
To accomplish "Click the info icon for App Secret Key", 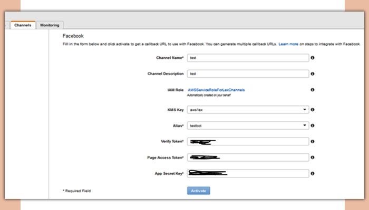I will tap(313, 173).
